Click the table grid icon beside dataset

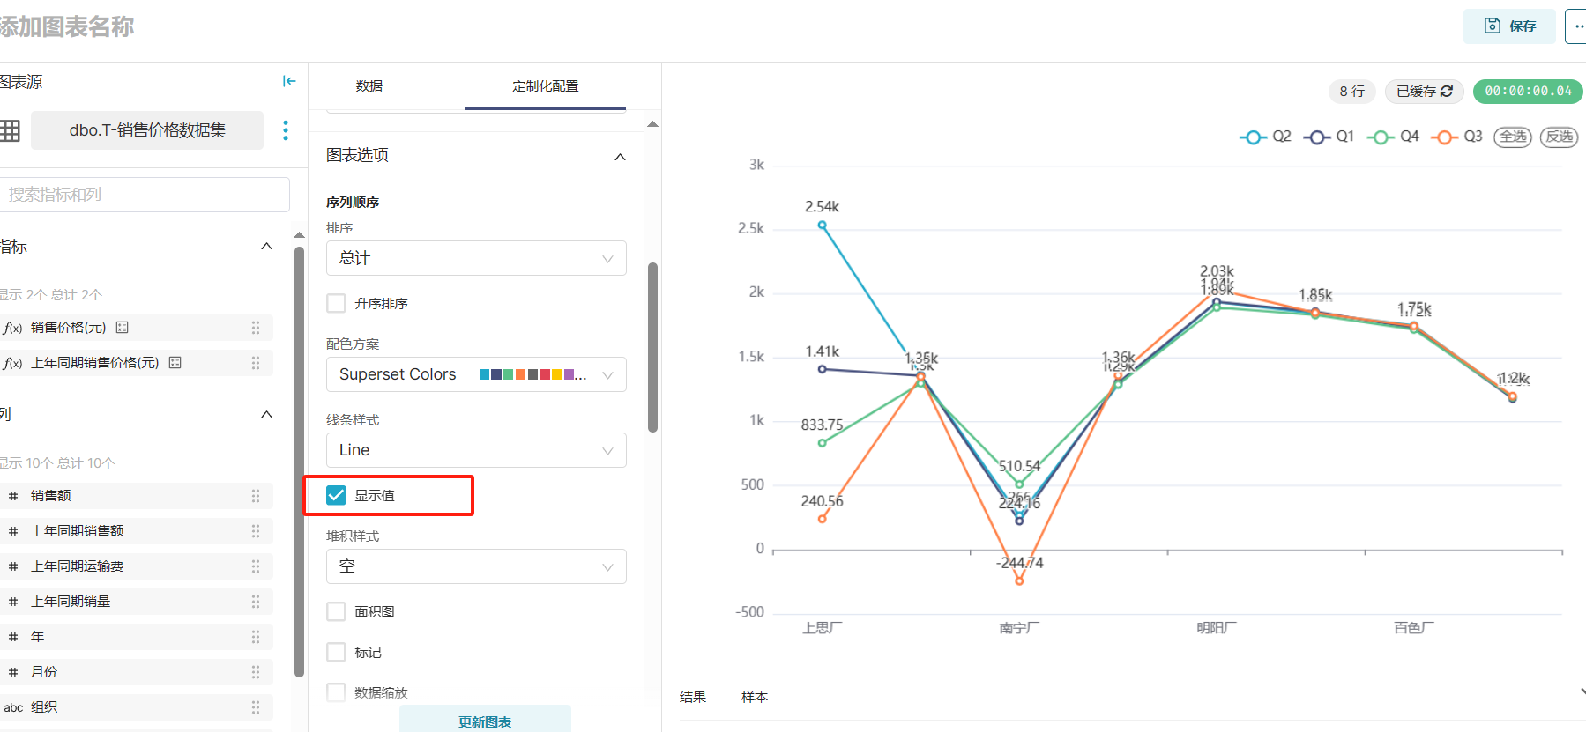tap(10, 130)
